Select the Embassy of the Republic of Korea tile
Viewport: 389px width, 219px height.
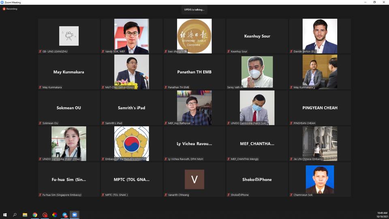[131, 144]
